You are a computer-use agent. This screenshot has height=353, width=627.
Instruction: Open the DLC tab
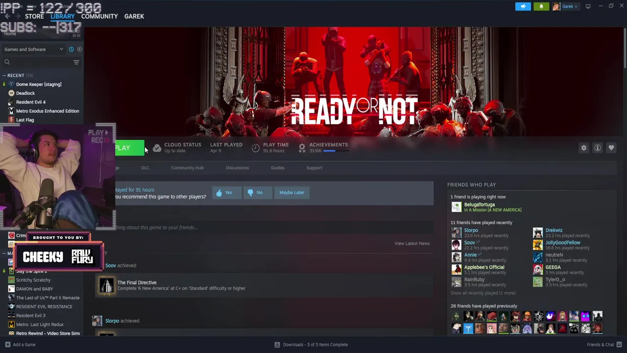coord(145,168)
